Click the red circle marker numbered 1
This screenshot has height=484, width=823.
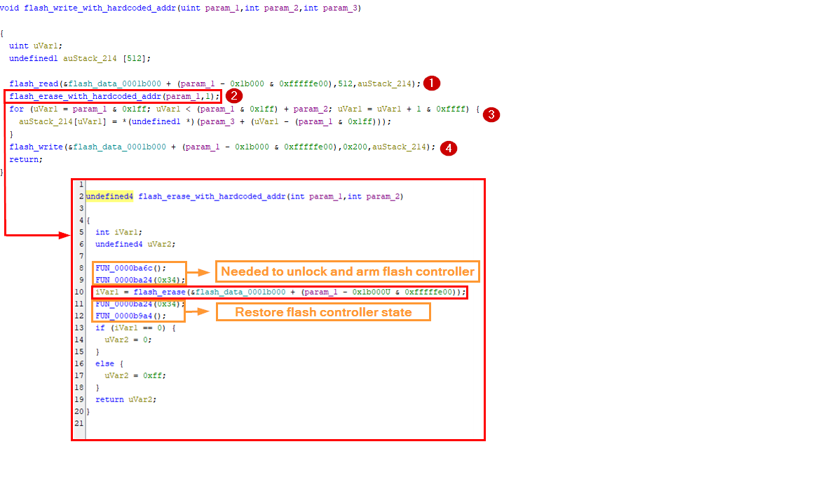tap(433, 83)
